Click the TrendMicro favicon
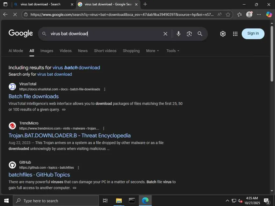Image resolution: width=275 pixels, height=206 pixels. click(12, 126)
